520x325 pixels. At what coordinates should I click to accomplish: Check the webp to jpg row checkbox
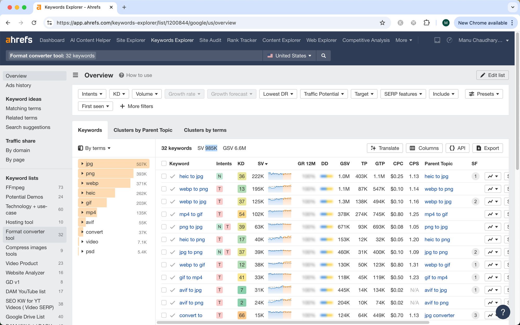coord(164,201)
